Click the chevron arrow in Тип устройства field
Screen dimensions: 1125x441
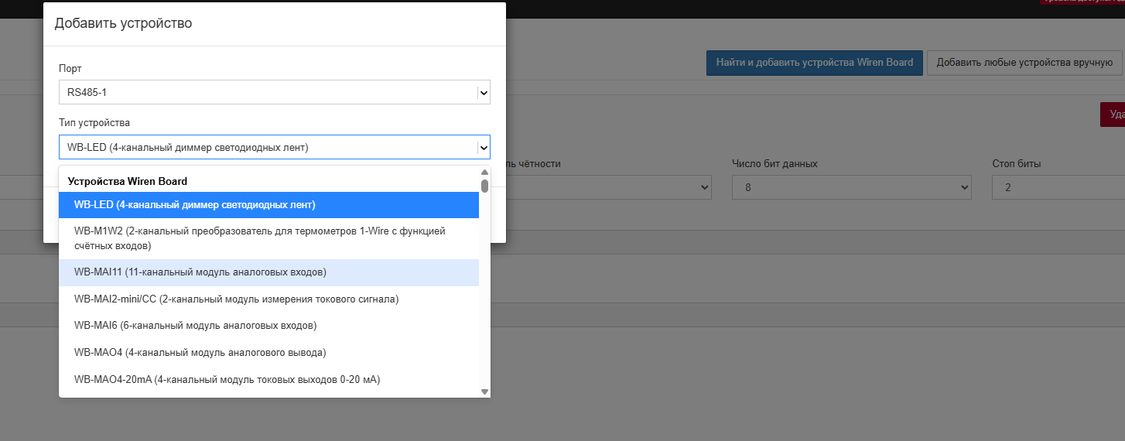point(484,147)
